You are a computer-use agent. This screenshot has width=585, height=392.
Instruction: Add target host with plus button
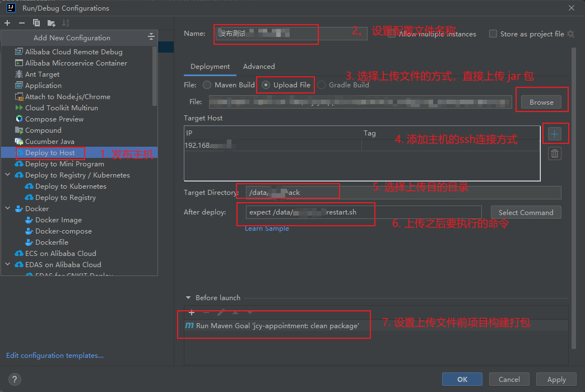(555, 134)
